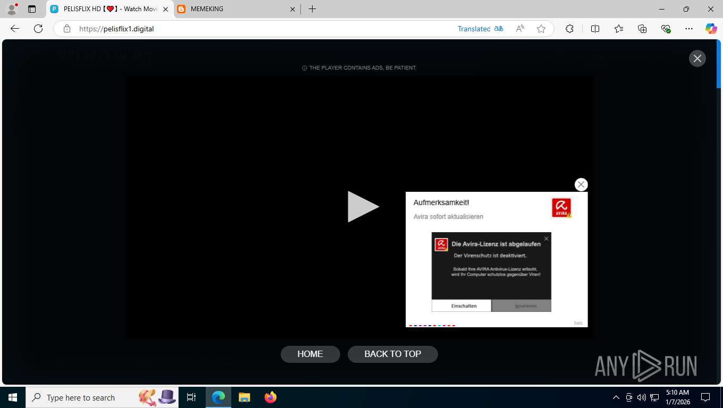Screen dimensions: 723x408
Task: Close the Avira ad popup
Action: pos(581,184)
